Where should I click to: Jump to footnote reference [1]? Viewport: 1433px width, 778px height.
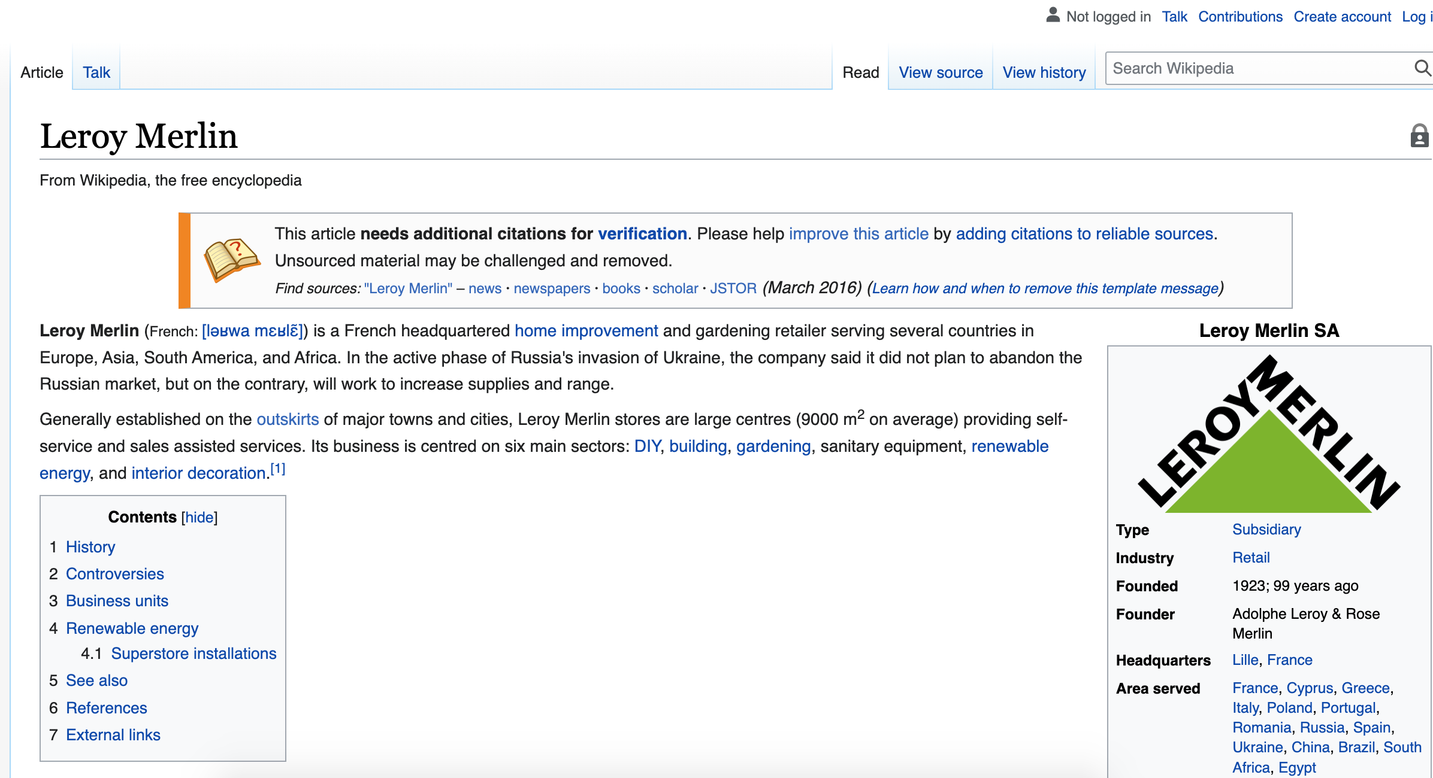pos(277,469)
